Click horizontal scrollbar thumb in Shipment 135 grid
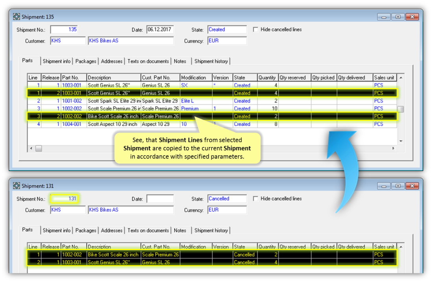Screen dimensions: 432x282 [x=39, y=149]
